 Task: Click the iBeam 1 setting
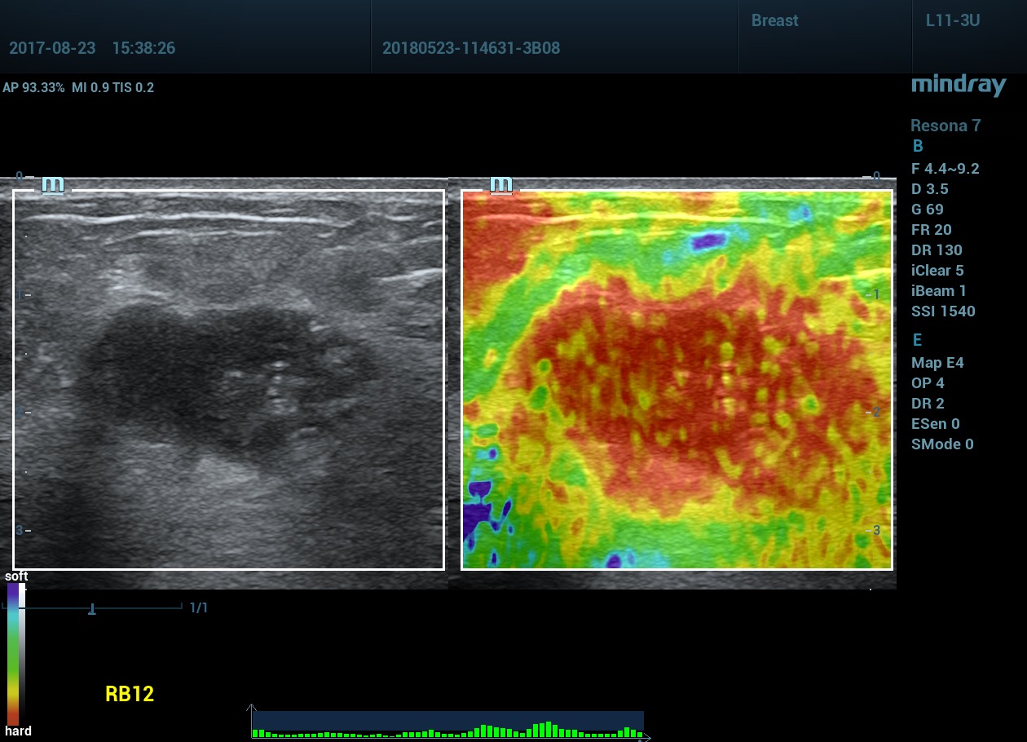click(938, 291)
